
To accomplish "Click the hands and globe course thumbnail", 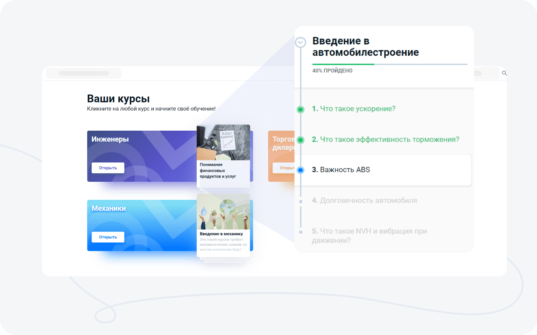I will pos(223,211).
